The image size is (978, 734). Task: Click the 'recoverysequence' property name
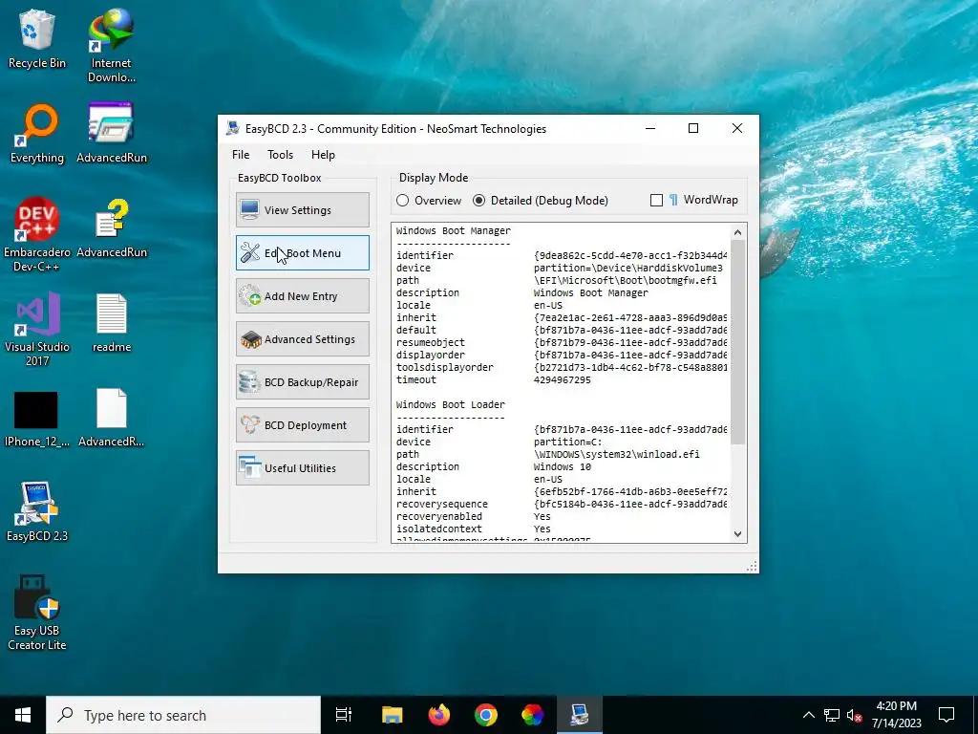[442, 504]
